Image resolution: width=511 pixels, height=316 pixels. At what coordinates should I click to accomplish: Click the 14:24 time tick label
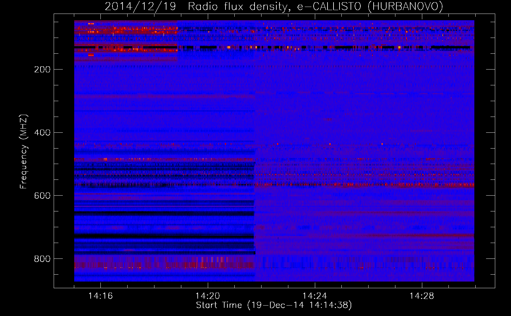315,296
